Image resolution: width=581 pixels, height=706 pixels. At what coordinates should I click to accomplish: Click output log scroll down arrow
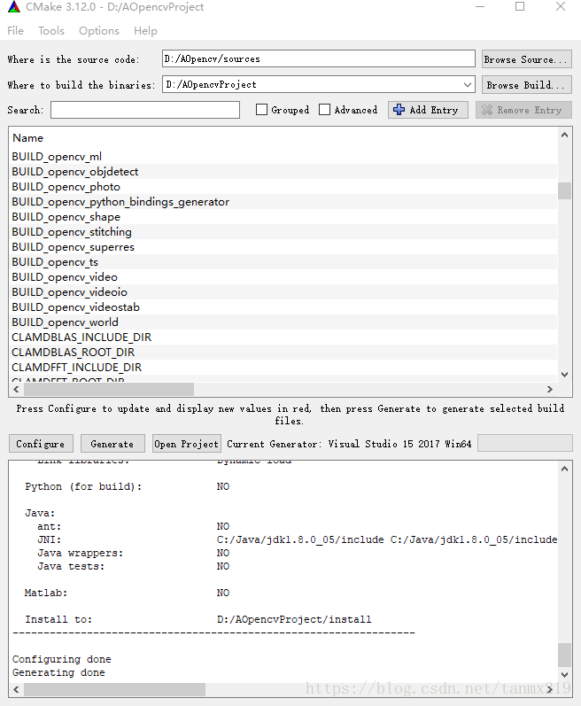564,675
